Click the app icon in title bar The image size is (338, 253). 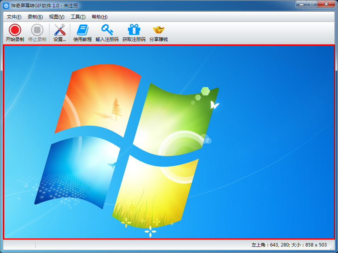click(x=7, y=5)
